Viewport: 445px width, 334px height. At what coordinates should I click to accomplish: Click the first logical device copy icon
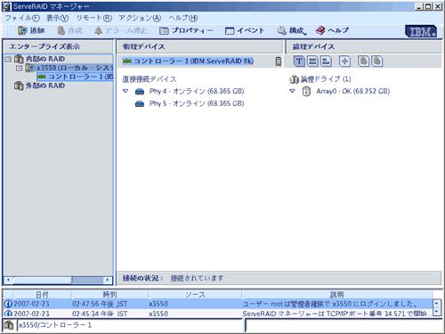point(364,61)
